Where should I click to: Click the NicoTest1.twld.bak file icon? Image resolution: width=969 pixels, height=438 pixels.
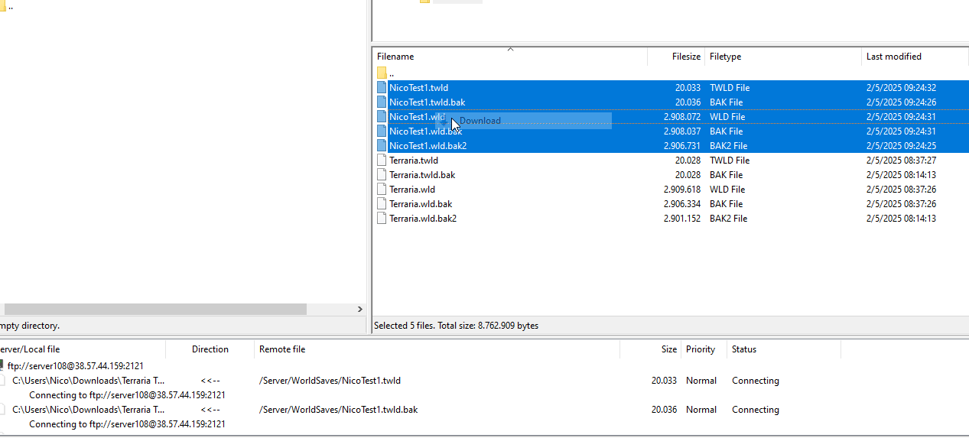382,102
